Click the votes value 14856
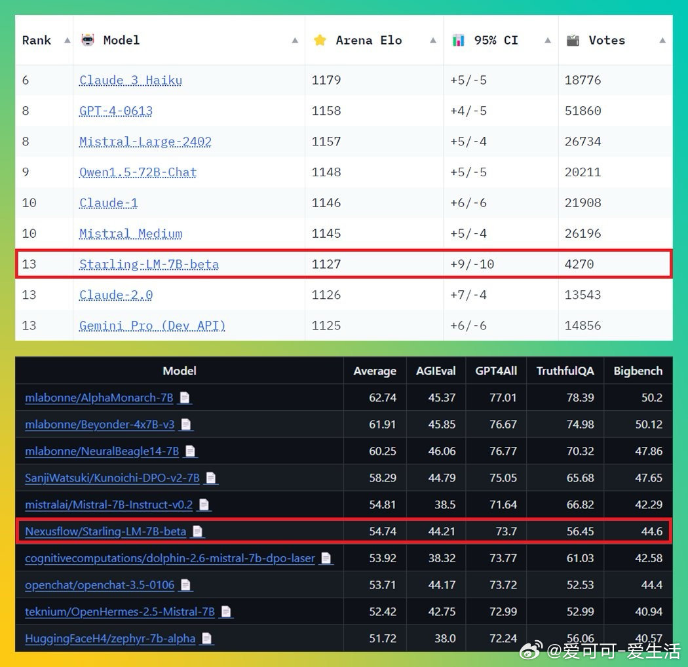Screen dimensions: 688x667 pos(583,326)
